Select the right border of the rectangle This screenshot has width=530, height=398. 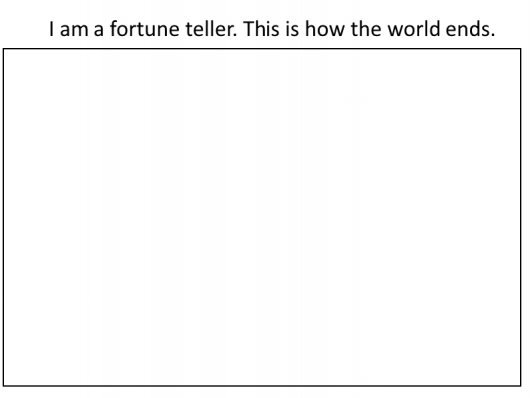pyautogui.click(x=520, y=217)
